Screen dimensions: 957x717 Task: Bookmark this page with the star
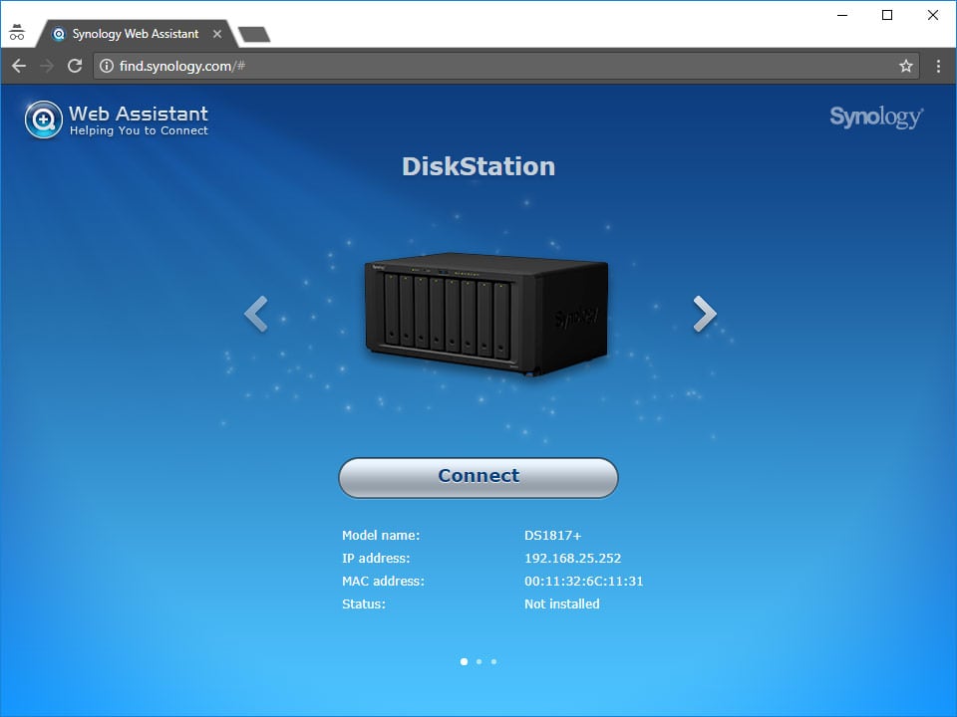pyautogui.click(x=906, y=66)
